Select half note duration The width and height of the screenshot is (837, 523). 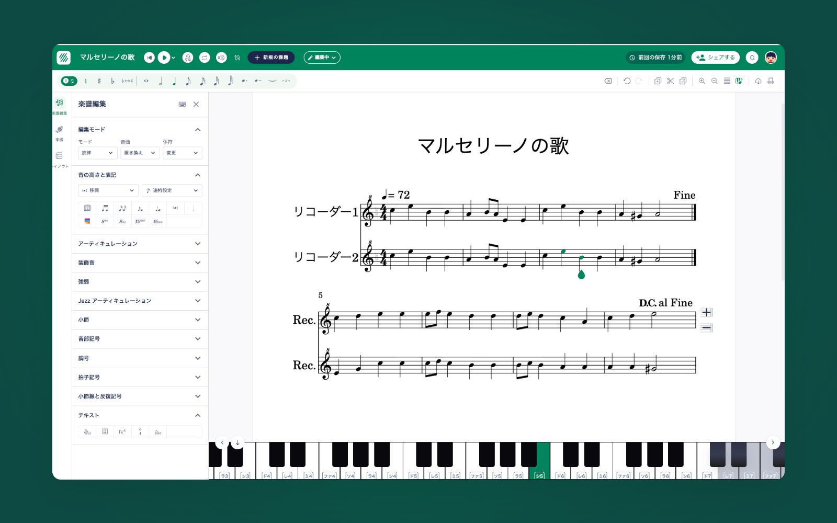pos(161,81)
